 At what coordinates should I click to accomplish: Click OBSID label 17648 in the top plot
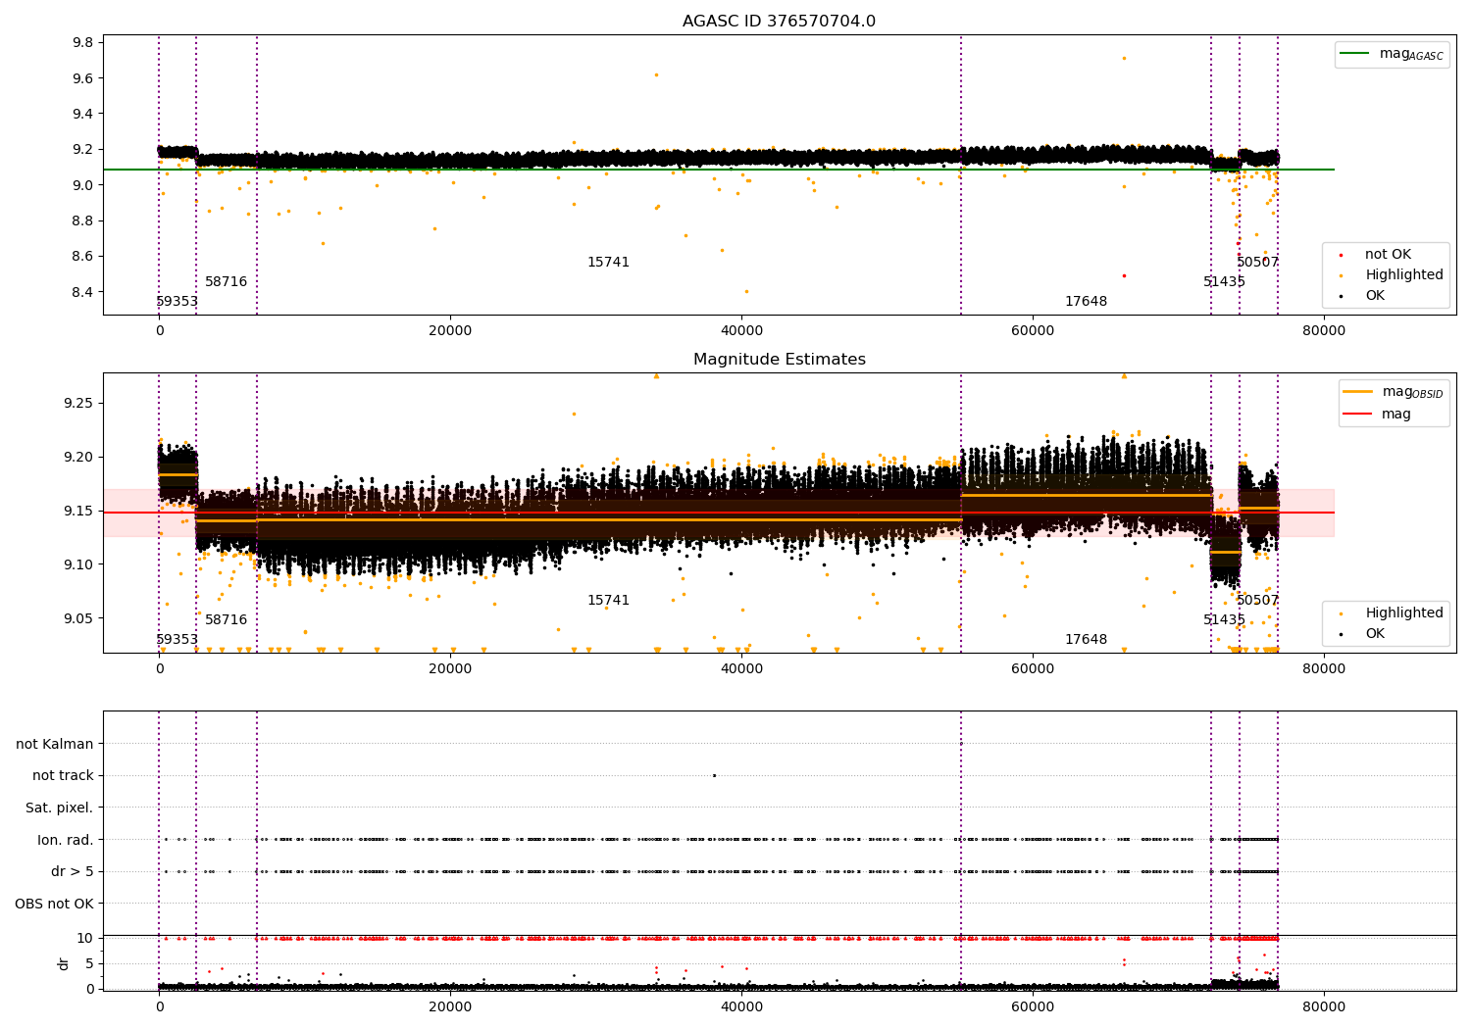[x=1086, y=302]
